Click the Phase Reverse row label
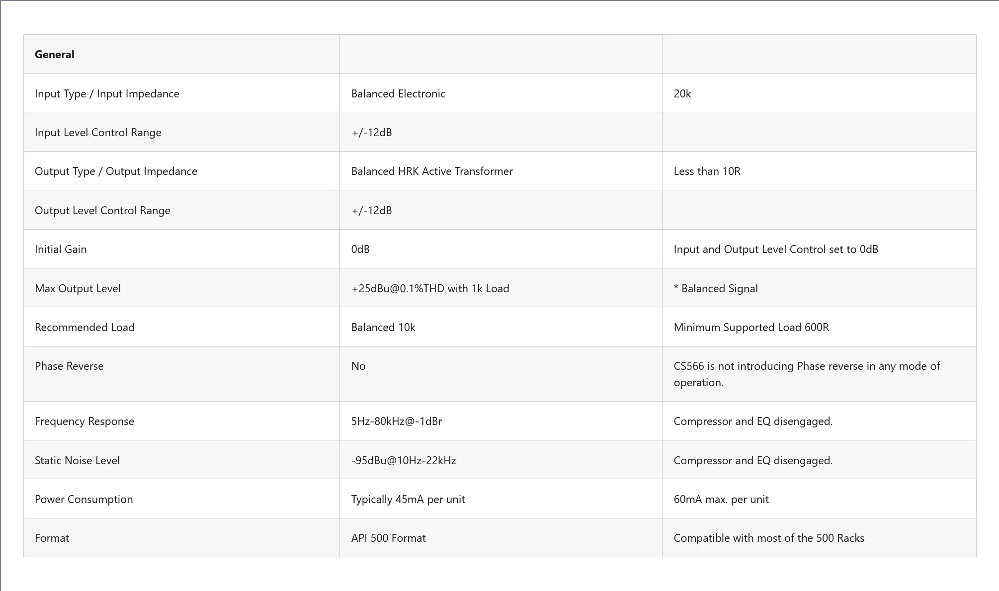This screenshot has width=999, height=591. pyautogui.click(x=69, y=366)
